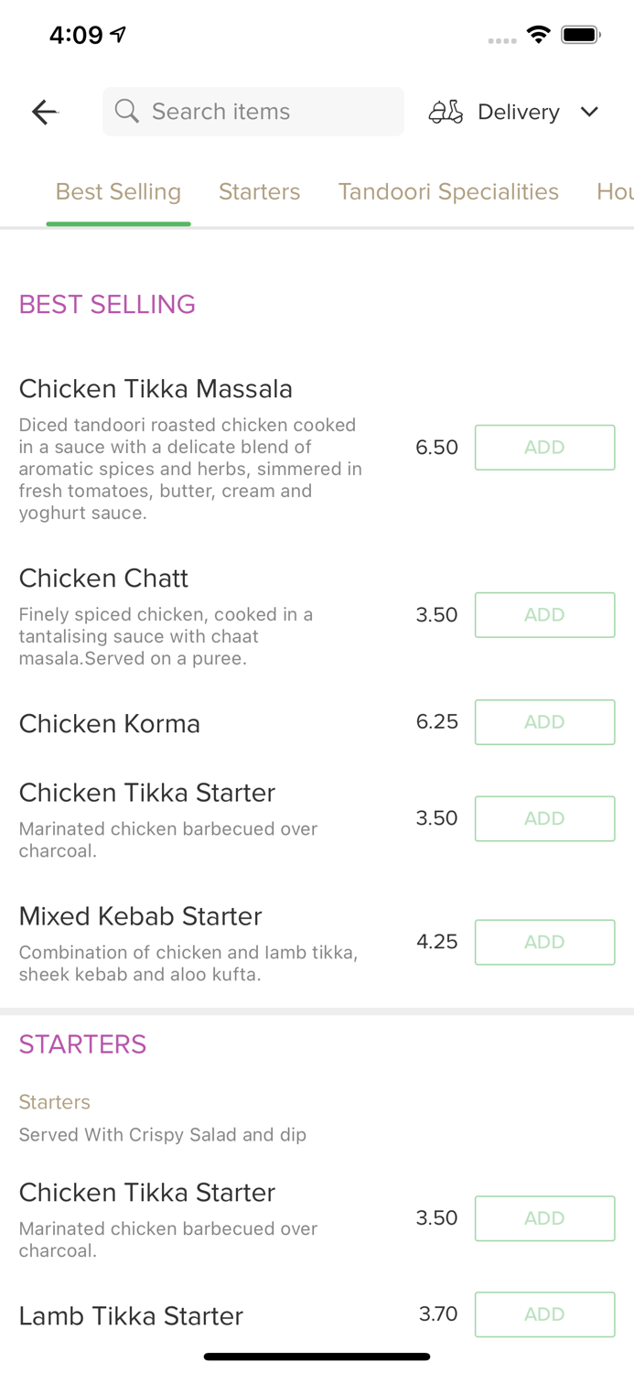Viewport: 634px width, 1373px height.
Task: Tap the location arrow beside the time
Action: click(118, 35)
